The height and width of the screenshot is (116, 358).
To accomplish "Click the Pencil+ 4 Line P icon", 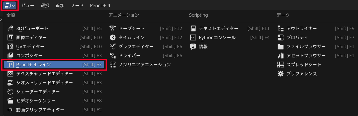I will (x=10, y=65).
